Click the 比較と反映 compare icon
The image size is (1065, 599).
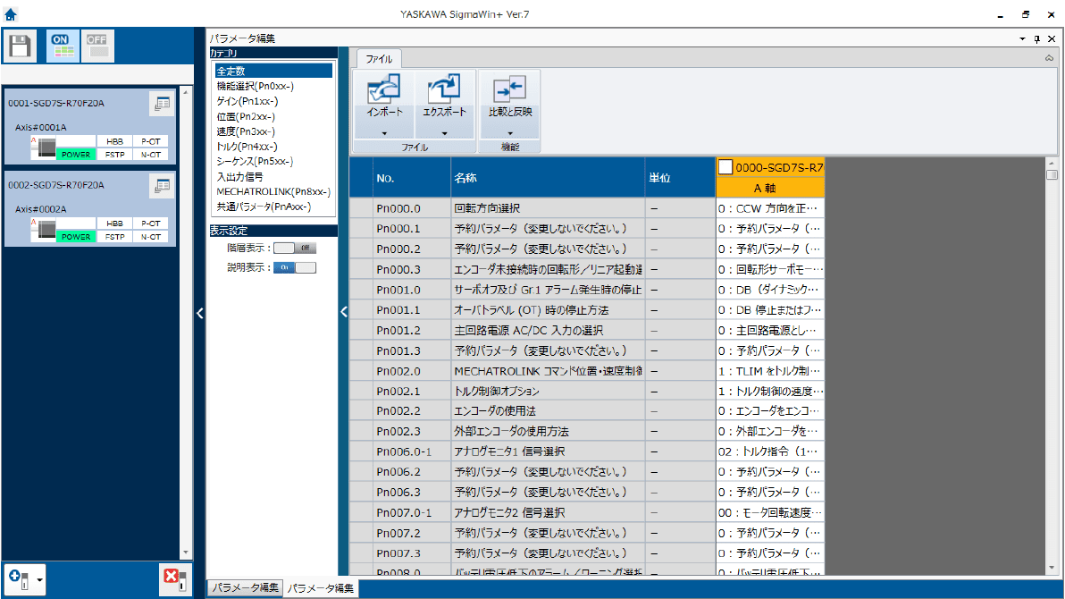509,90
